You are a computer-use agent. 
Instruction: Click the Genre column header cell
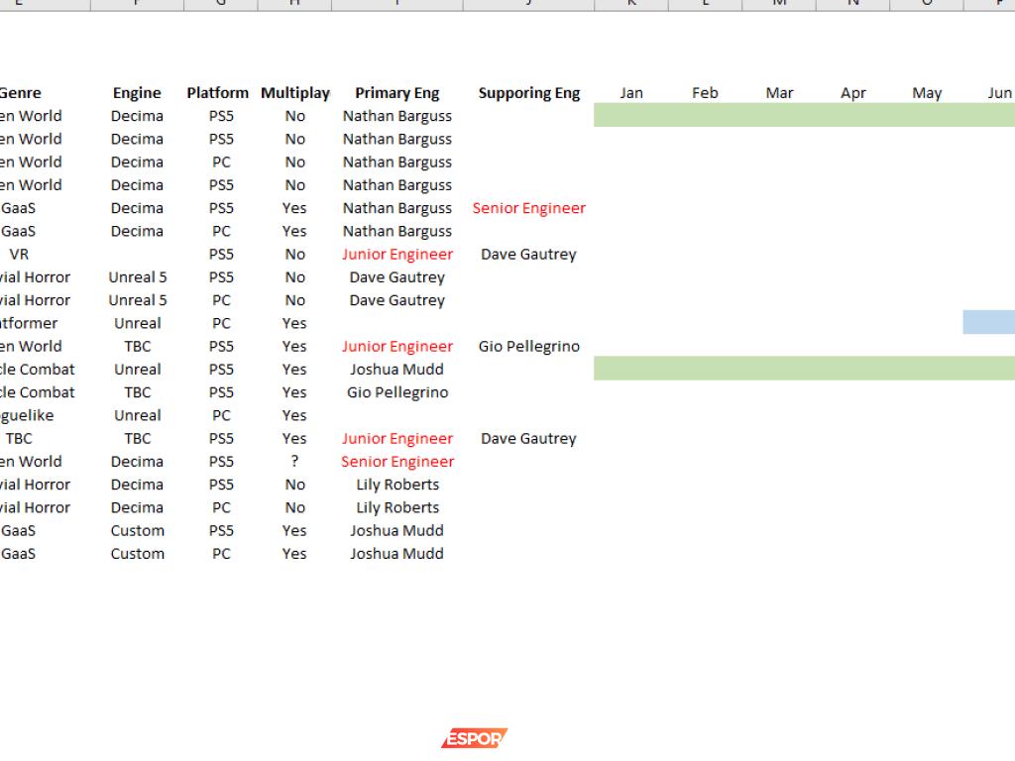pyautogui.click(x=20, y=93)
